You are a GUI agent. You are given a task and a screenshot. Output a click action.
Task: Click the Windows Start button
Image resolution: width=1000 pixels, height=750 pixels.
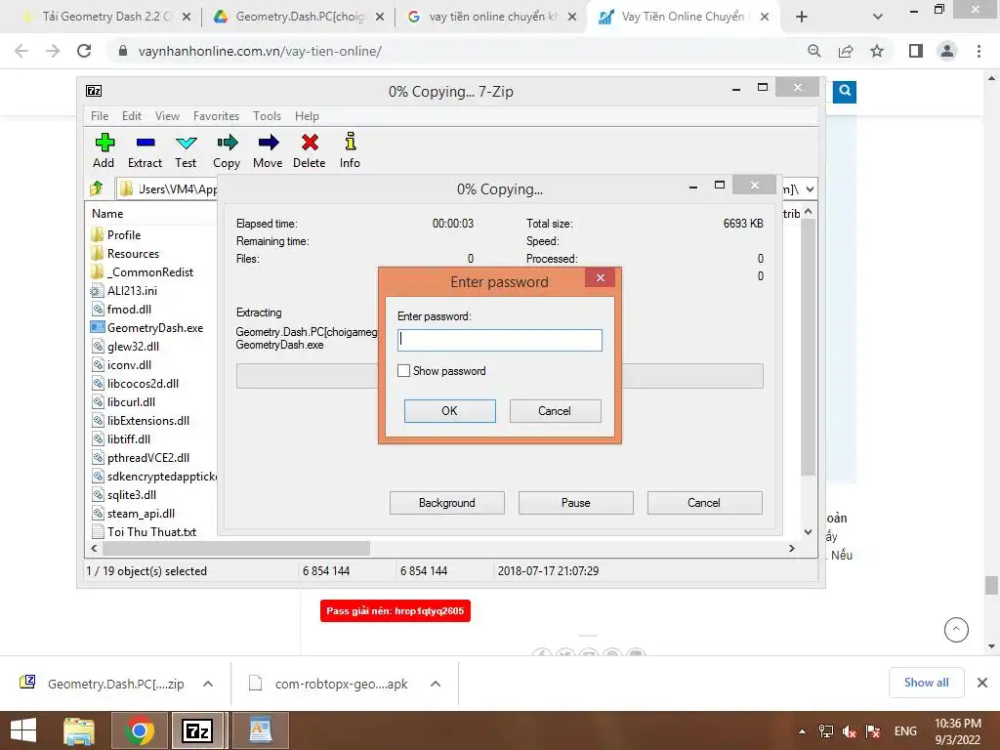click(x=23, y=730)
